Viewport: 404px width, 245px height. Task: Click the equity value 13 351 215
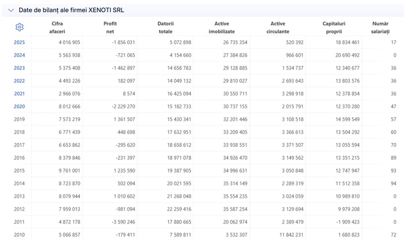[x=347, y=158]
